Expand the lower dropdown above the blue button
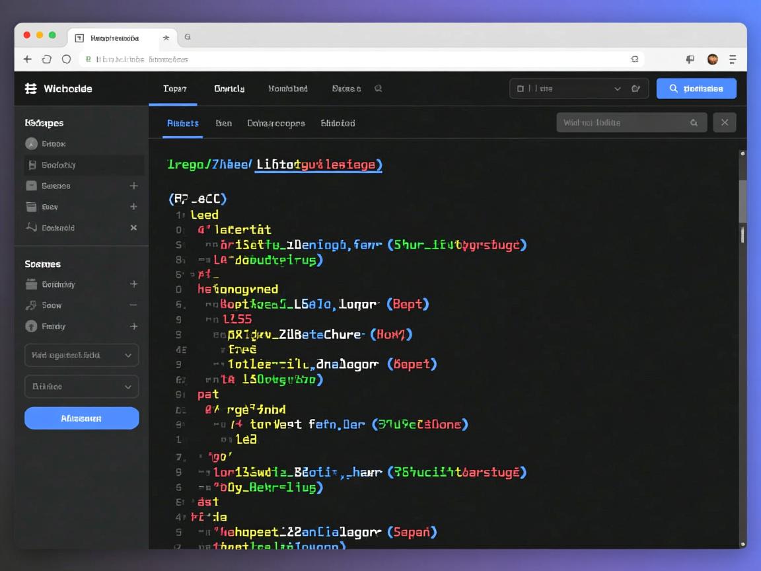Viewport: 761px width, 571px height. (81, 386)
